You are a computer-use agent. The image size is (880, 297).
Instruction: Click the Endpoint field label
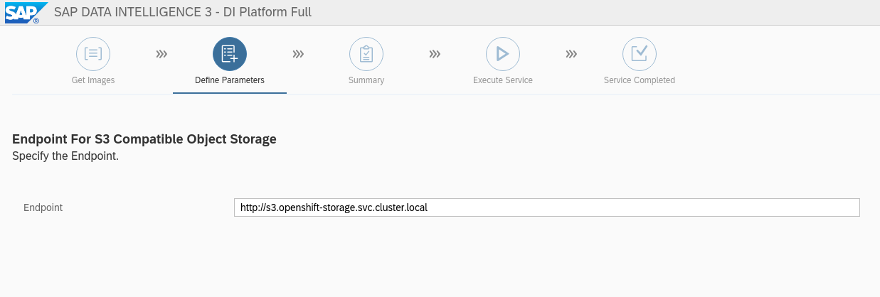tap(43, 207)
